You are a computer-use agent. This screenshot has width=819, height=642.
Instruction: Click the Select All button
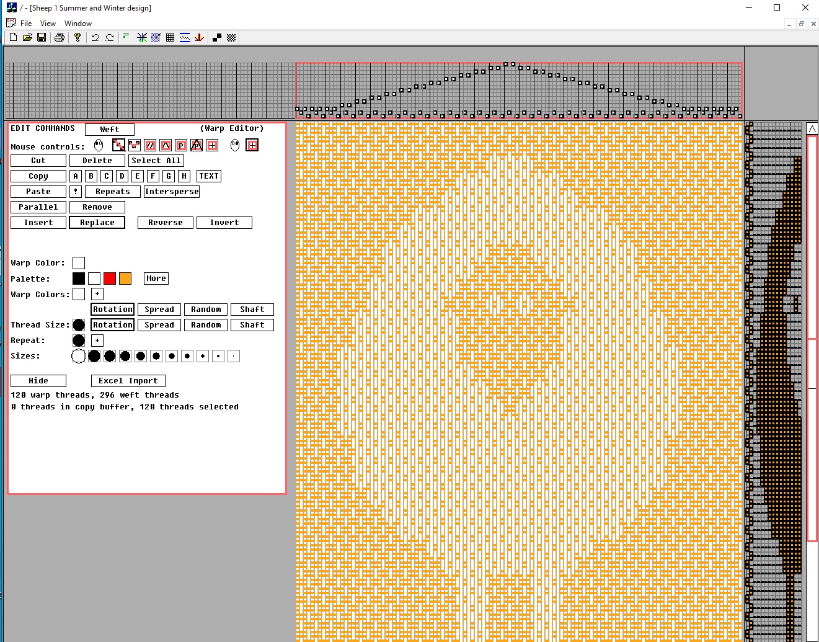click(156, 161)
